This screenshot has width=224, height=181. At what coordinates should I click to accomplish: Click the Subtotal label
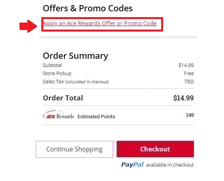[x=52, y=65]
